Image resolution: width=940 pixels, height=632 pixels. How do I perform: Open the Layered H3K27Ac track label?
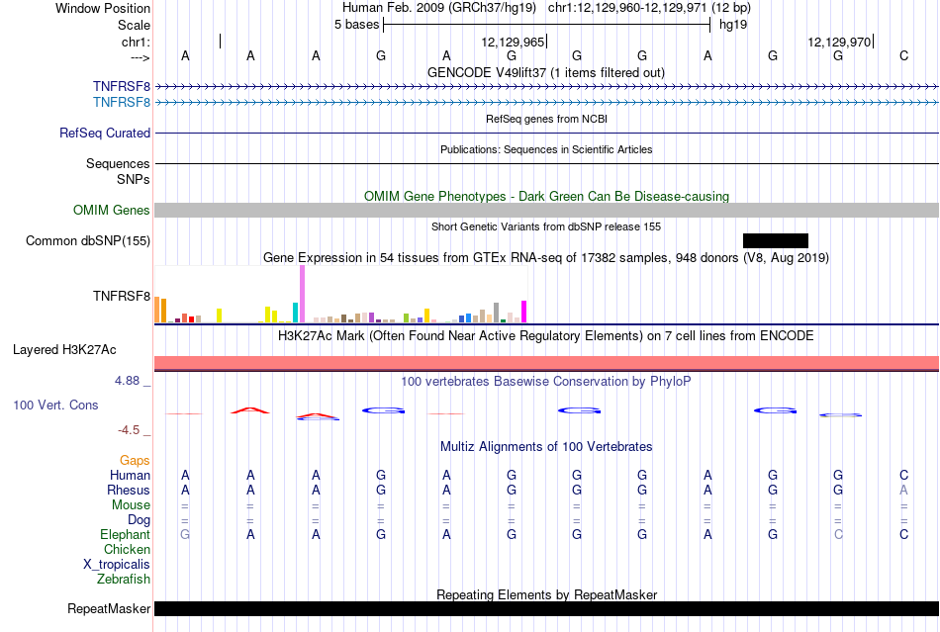(x=64, y=350)
